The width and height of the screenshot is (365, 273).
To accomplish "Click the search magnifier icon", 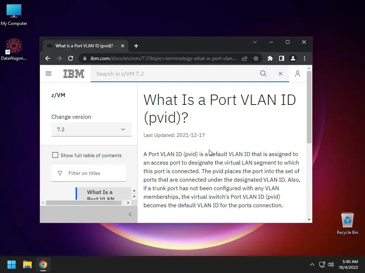I will click(x=263, y=74).
